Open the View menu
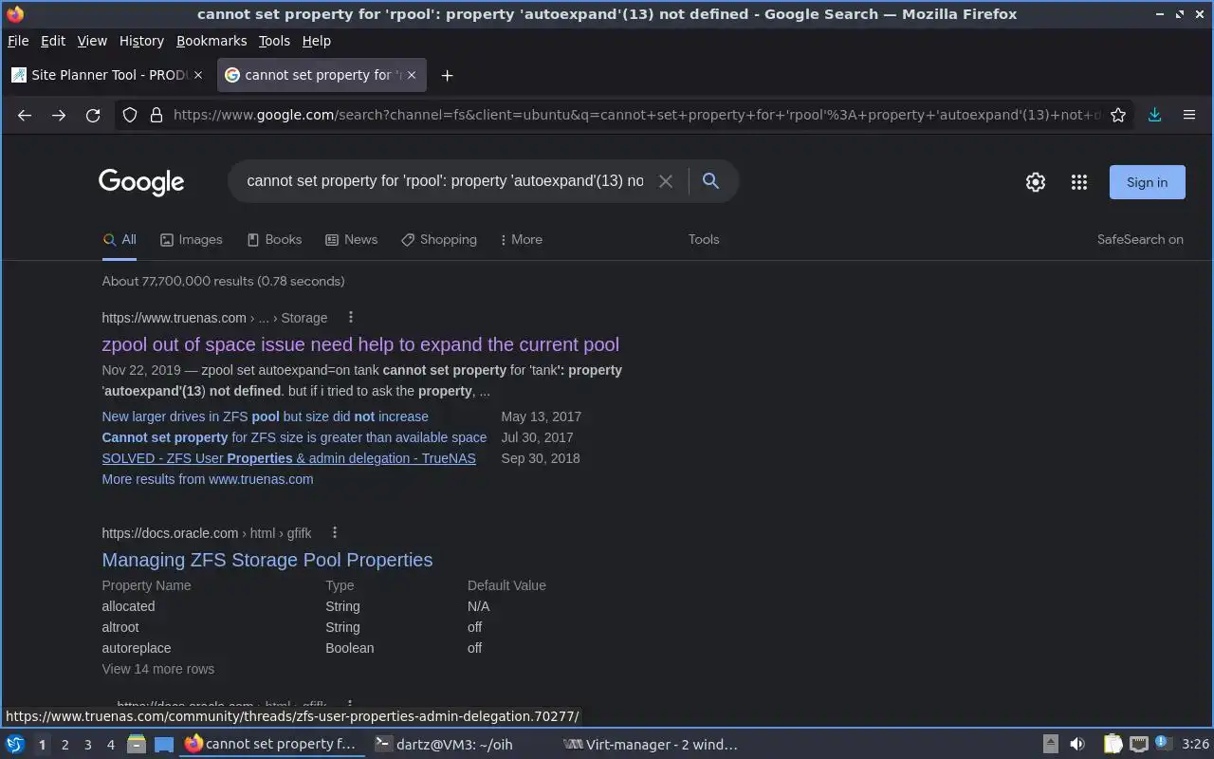Screen dimensions: 1214x759 point(92,41)
